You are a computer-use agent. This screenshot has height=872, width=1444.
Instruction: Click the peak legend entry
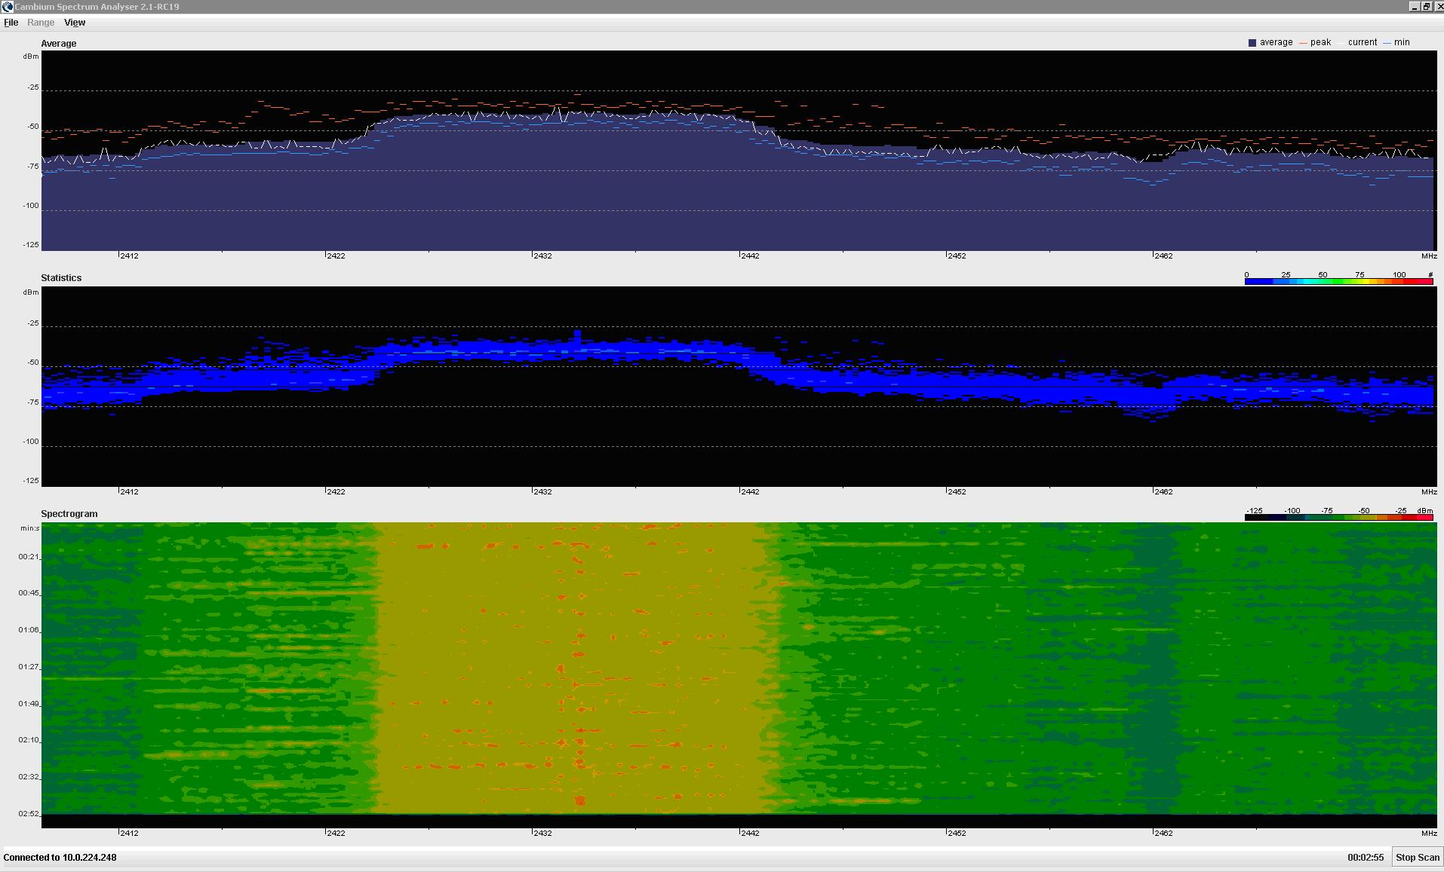1316,42
